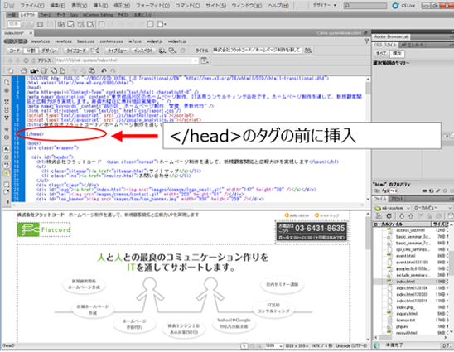Select 標準 layout mode button
The height and width of the screenshot is (352, 454).
pyautogui.click(x=13, y=24)
